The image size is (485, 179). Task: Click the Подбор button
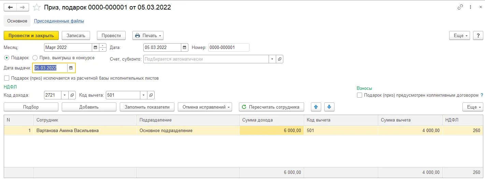(x=31, y=107)
